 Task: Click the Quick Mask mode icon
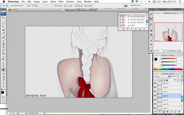[x=3, y=97]
